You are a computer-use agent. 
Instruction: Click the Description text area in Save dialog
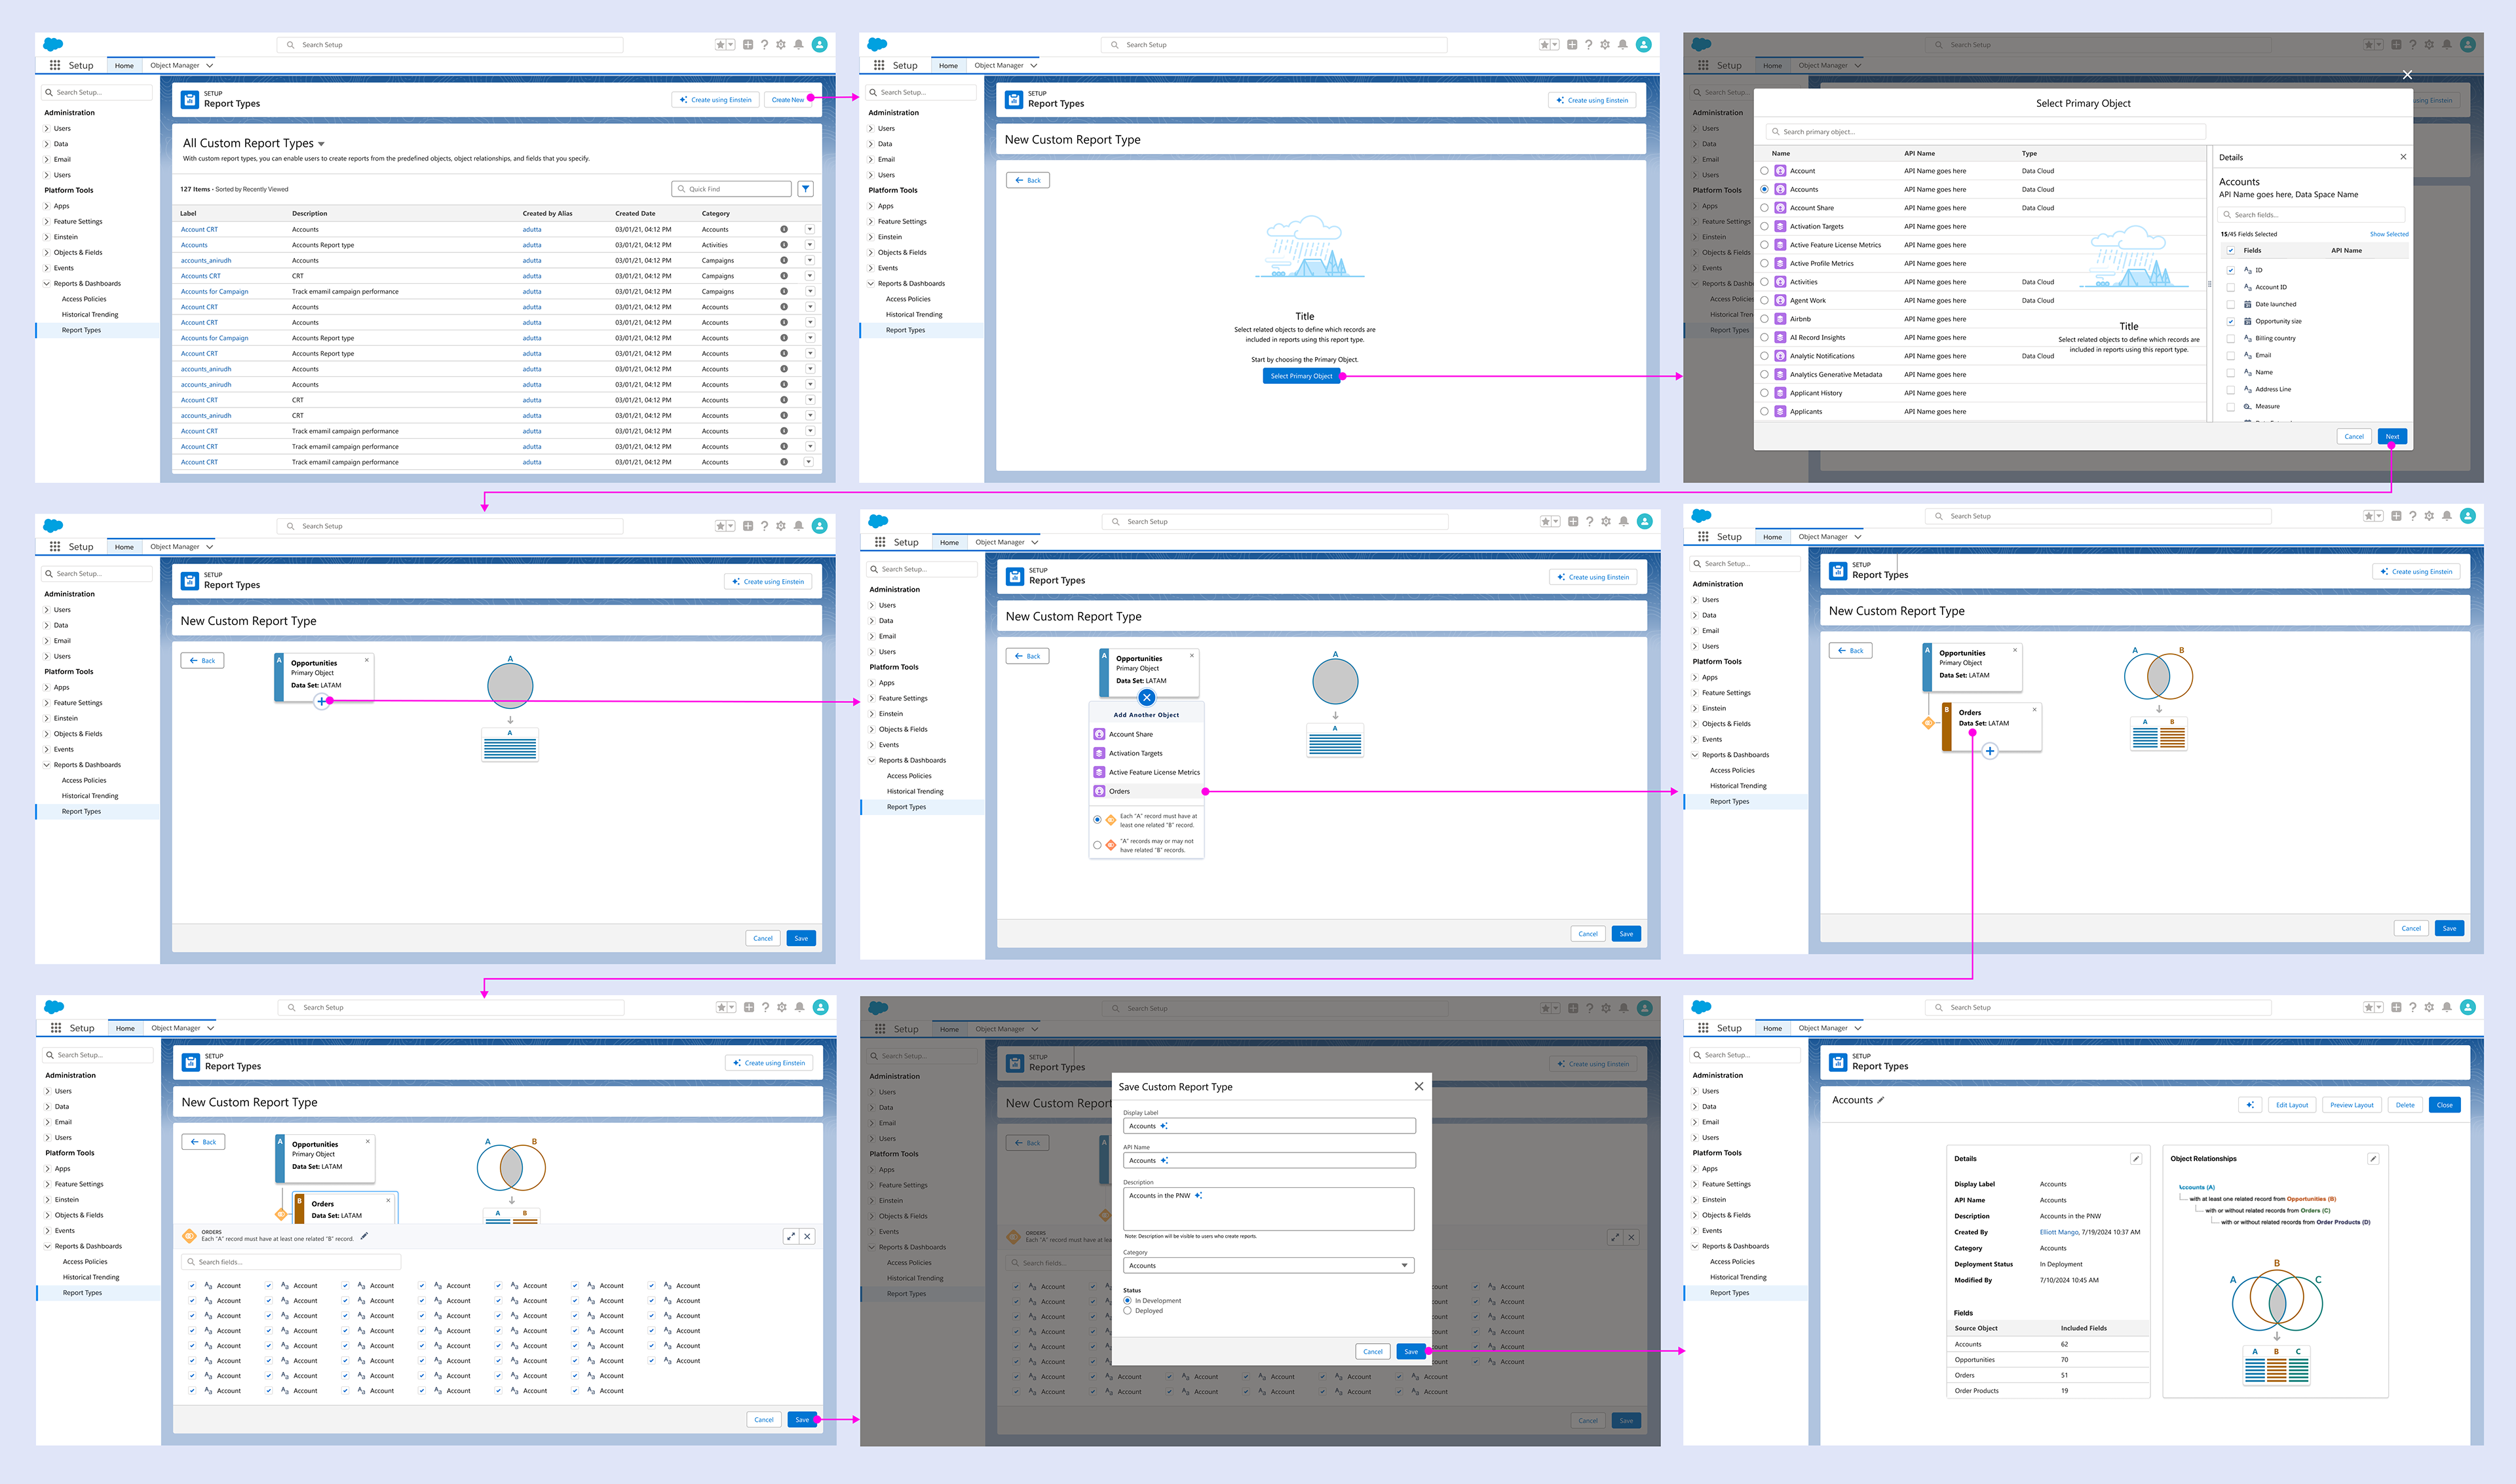point(1269,1209)
